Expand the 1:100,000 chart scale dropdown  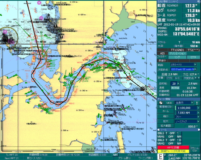(x=198, y=108)
